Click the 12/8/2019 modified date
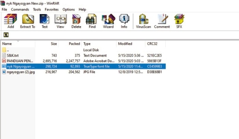Screen dimensions: 239x139 tap(131, 72)
